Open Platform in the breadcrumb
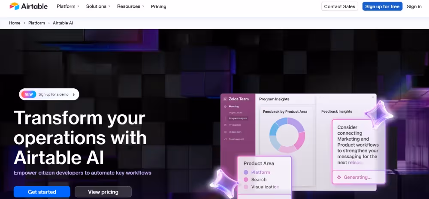Viewport: 429px width, 199px height. [x=36, y=23]
